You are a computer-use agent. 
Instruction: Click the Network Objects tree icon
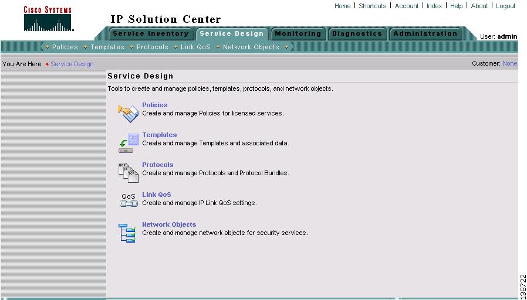(127, 233)
